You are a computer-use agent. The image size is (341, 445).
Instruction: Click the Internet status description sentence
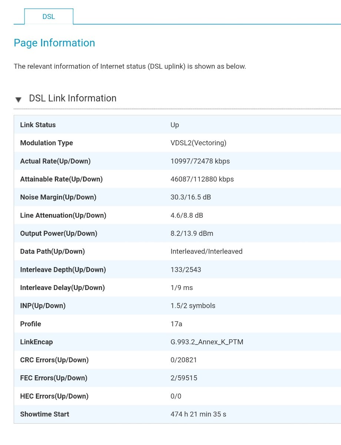[130, 67]
